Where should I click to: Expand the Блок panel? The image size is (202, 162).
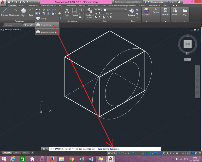point(134,21)
